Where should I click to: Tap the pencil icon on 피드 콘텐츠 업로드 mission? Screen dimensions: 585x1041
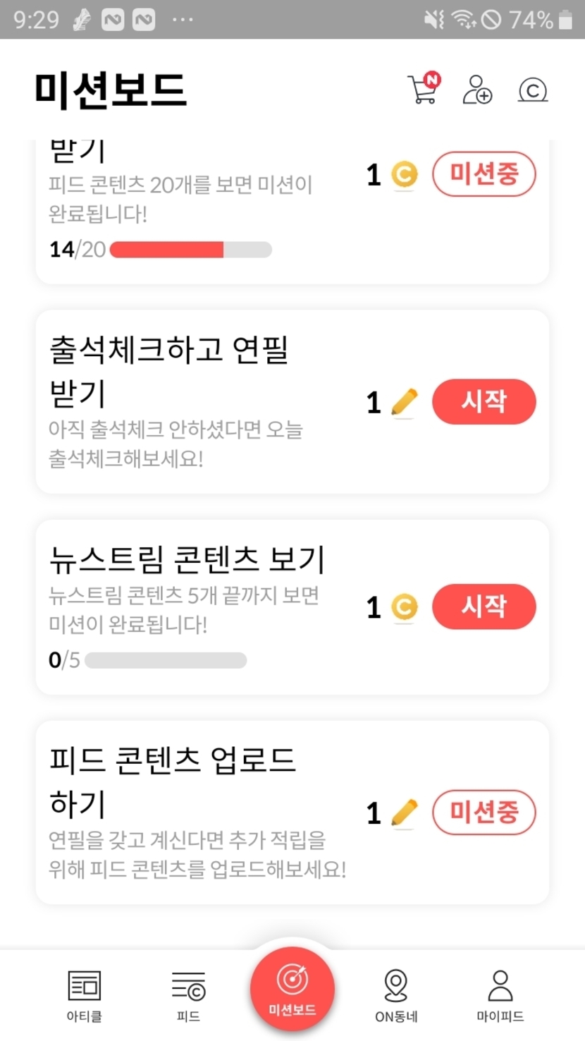(404, 813)
